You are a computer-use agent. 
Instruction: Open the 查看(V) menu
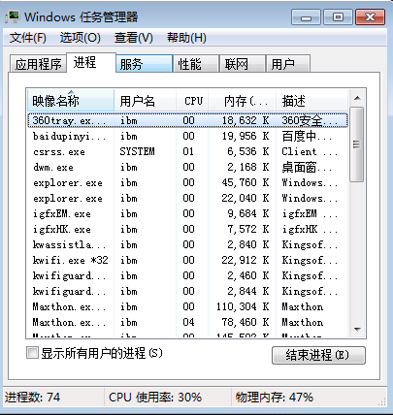point(133,38)
